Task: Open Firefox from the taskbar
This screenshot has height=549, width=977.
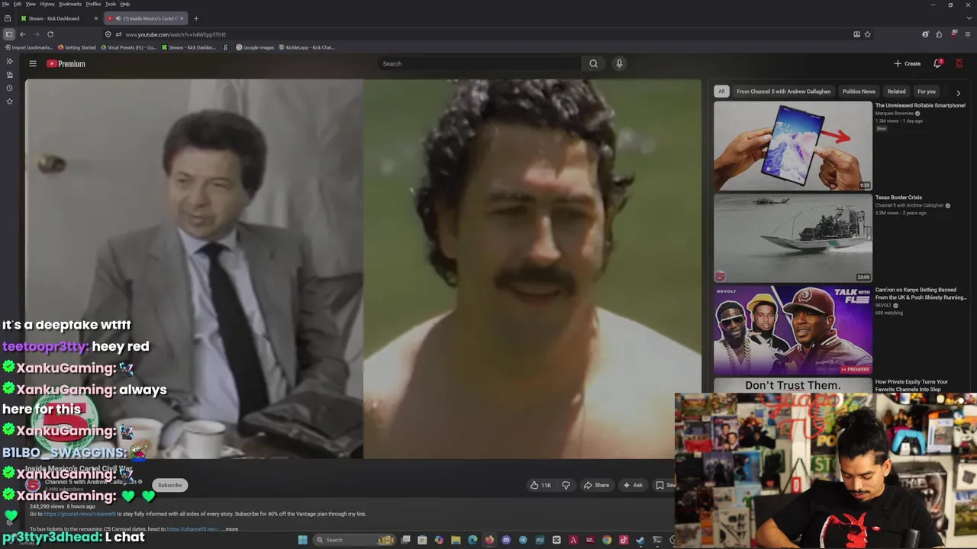Action: click(x=489, y=540)
